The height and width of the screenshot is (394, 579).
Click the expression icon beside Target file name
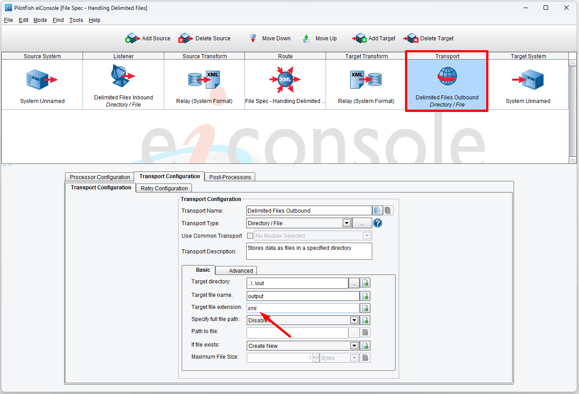(366, 296)
